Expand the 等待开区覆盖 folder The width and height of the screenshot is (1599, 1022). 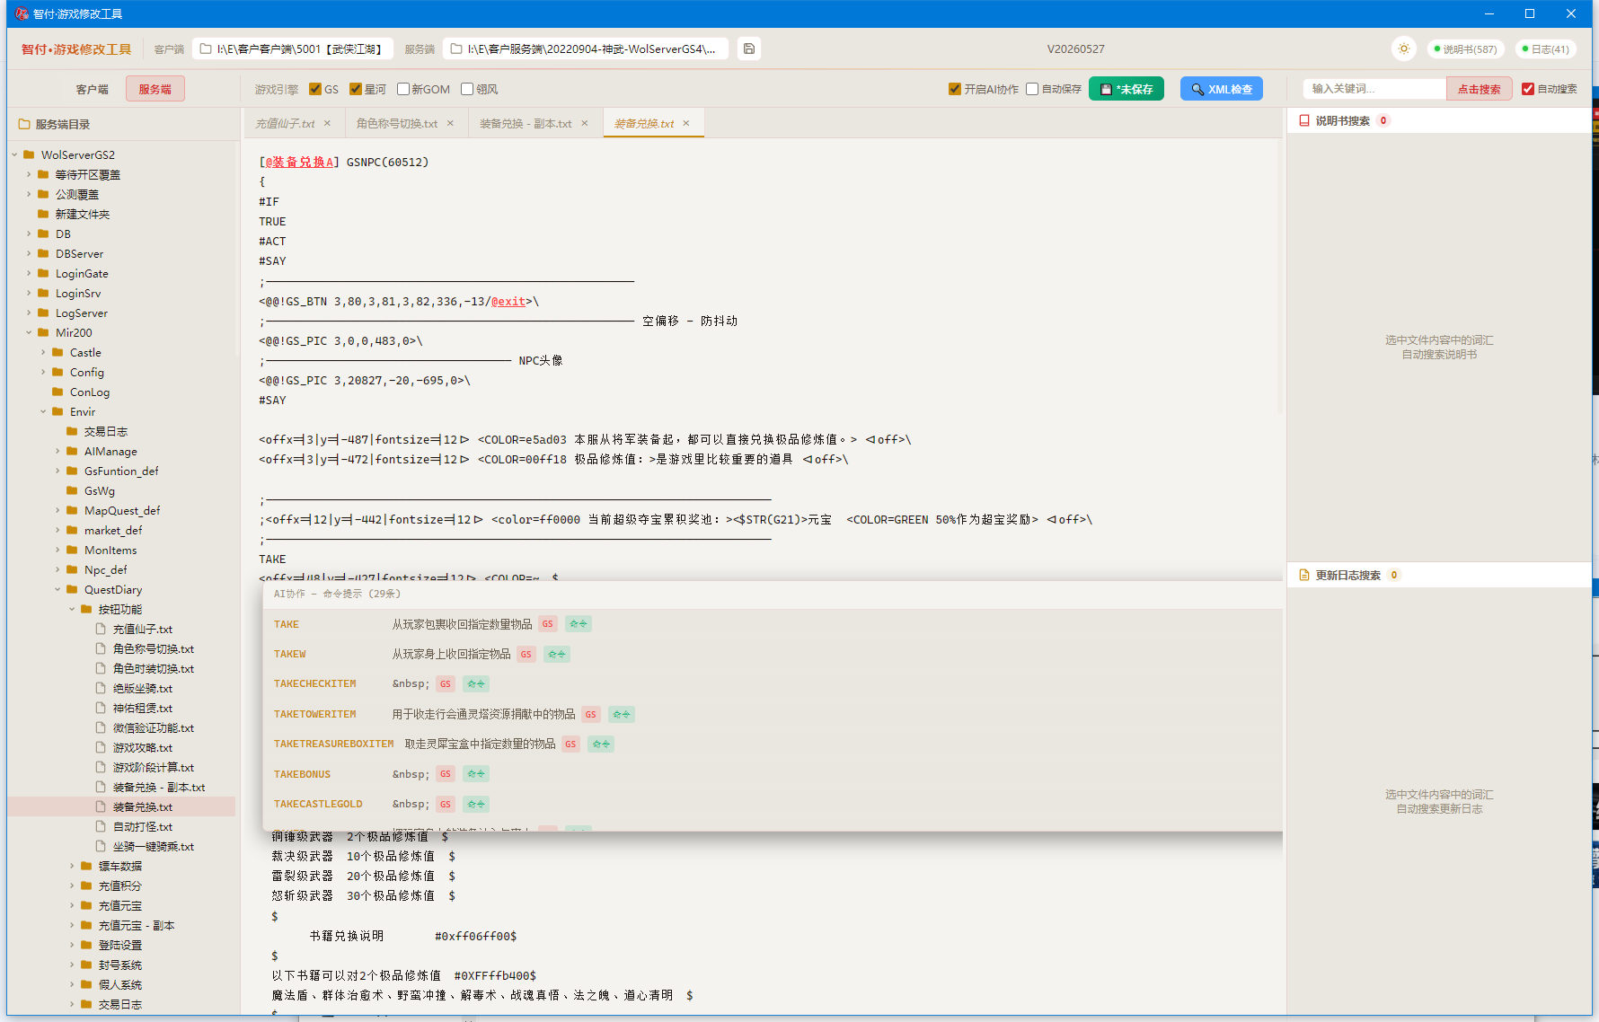(x=30, y=174)
